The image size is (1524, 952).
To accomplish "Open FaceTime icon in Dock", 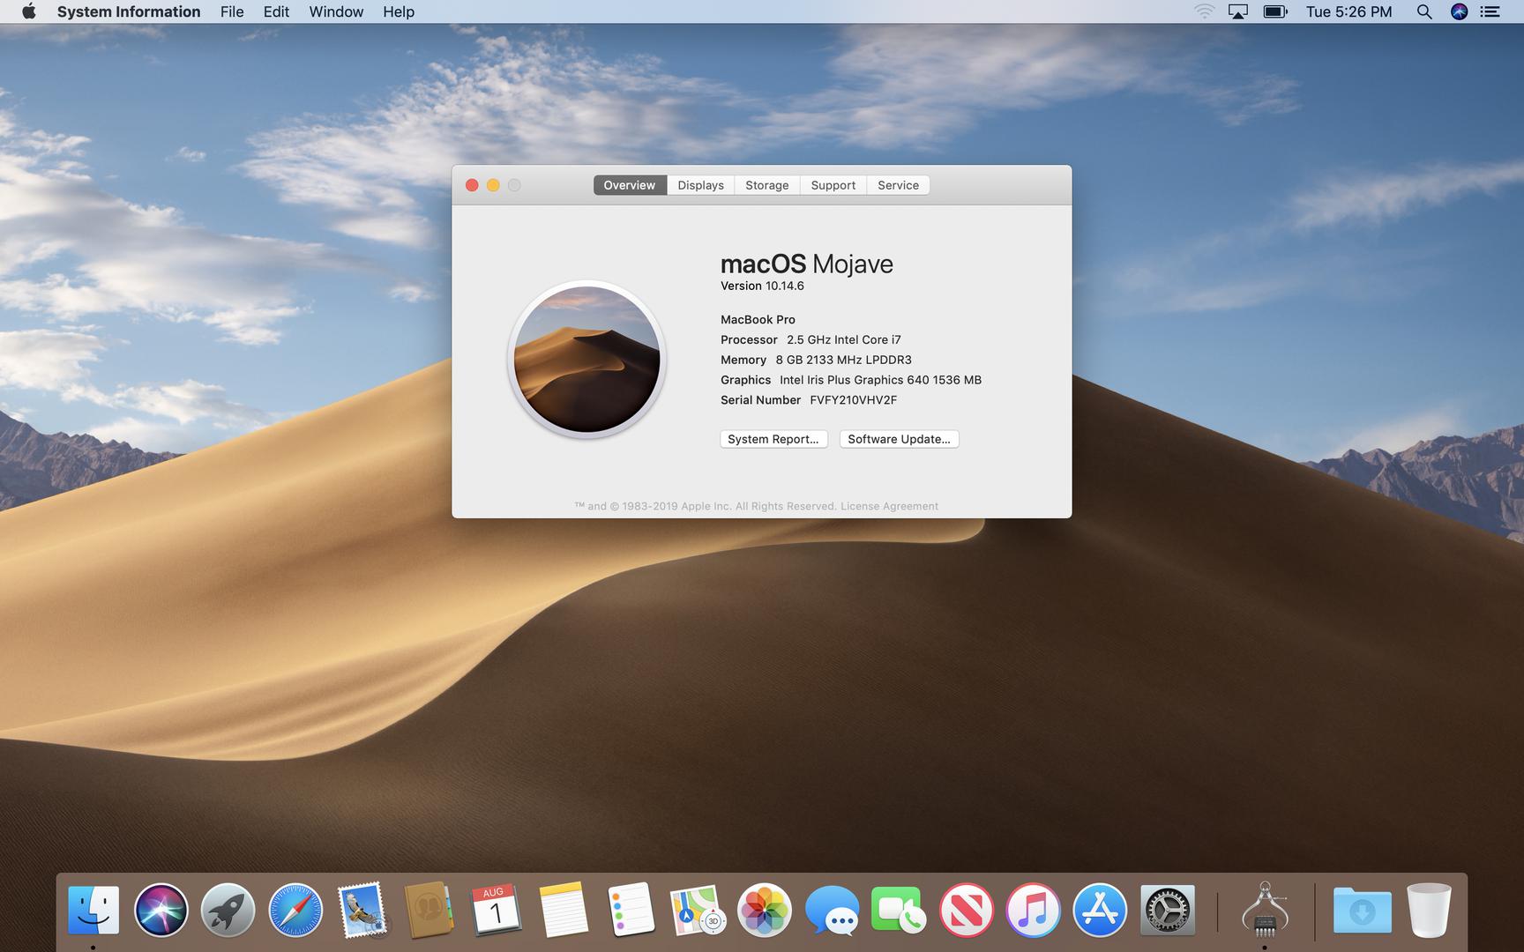I will [x=899, y=910].
